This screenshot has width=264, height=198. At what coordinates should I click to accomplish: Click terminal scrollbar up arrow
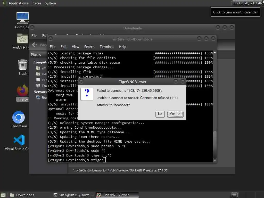click(215, 52)
